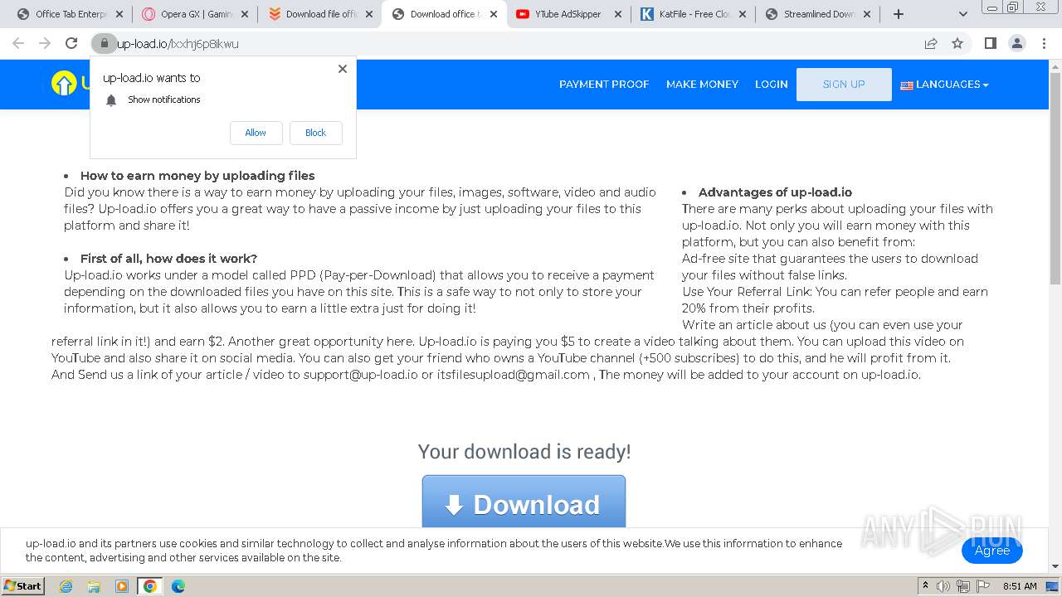The height and width of the screenshot is (597, 1062).
Task: Open Microsoft Edge from the taskbar
Action: pyautogui.click(x=178, y=586)
